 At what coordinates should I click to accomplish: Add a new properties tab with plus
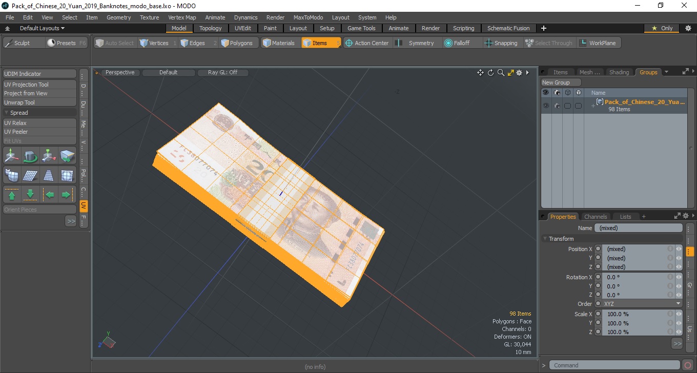click(x=644, y=217)
